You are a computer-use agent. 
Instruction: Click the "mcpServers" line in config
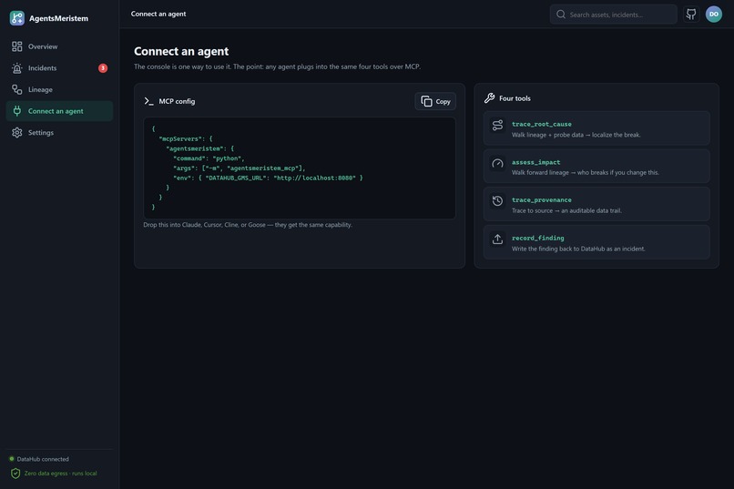pos(186,138)
